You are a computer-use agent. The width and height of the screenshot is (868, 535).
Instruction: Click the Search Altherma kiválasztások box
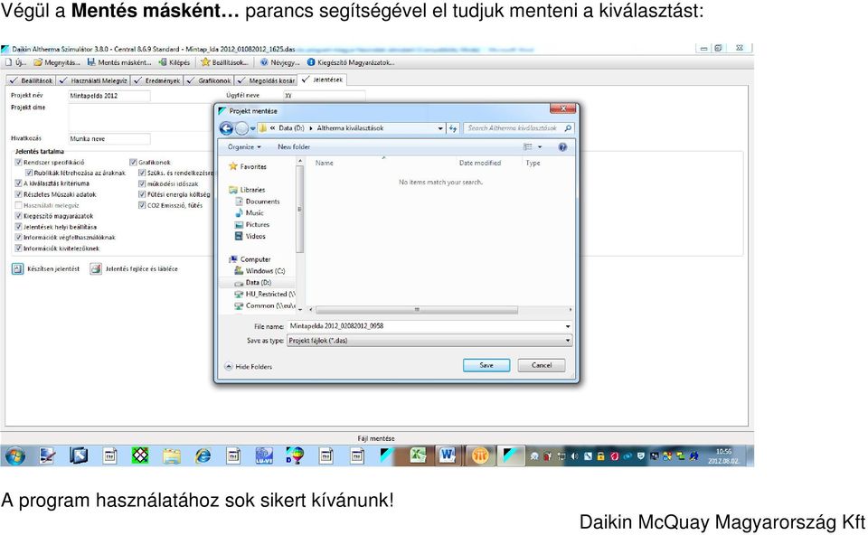(517, 128)
